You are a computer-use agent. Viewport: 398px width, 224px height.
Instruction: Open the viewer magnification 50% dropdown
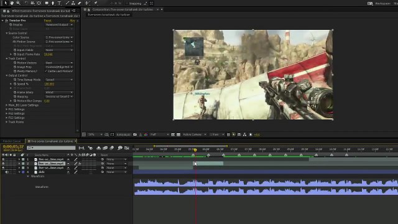point(95,134)
